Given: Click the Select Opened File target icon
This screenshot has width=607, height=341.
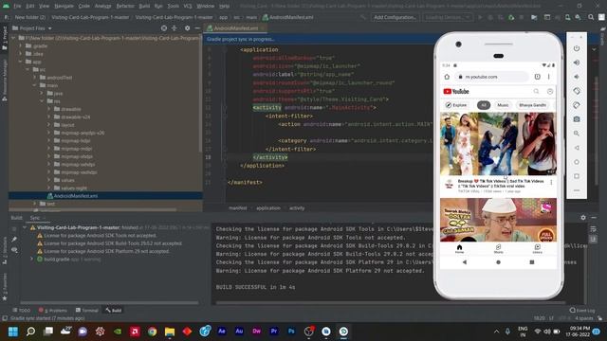Looking at the screenshot, I should 164,28.
